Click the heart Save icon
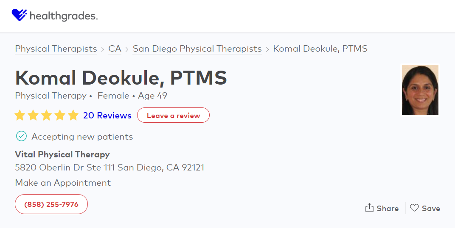The width and height of the screenshot is (455, 228). (414, 208)
